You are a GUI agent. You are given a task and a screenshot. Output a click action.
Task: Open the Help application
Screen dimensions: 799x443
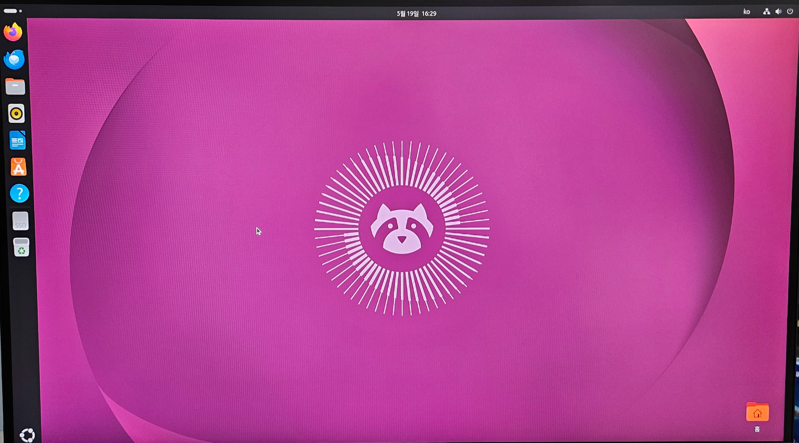click(20, 194)
